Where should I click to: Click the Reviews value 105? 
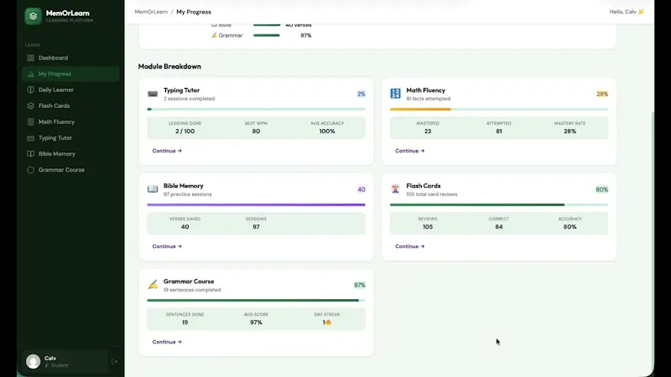coord(428,227)
